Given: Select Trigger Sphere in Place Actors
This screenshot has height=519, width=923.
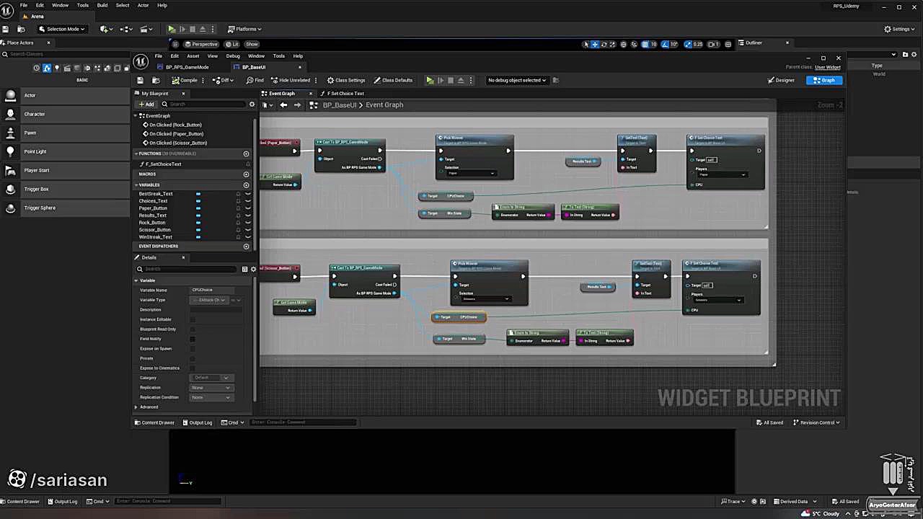Looking at the screenshot, I should [65, 208].
